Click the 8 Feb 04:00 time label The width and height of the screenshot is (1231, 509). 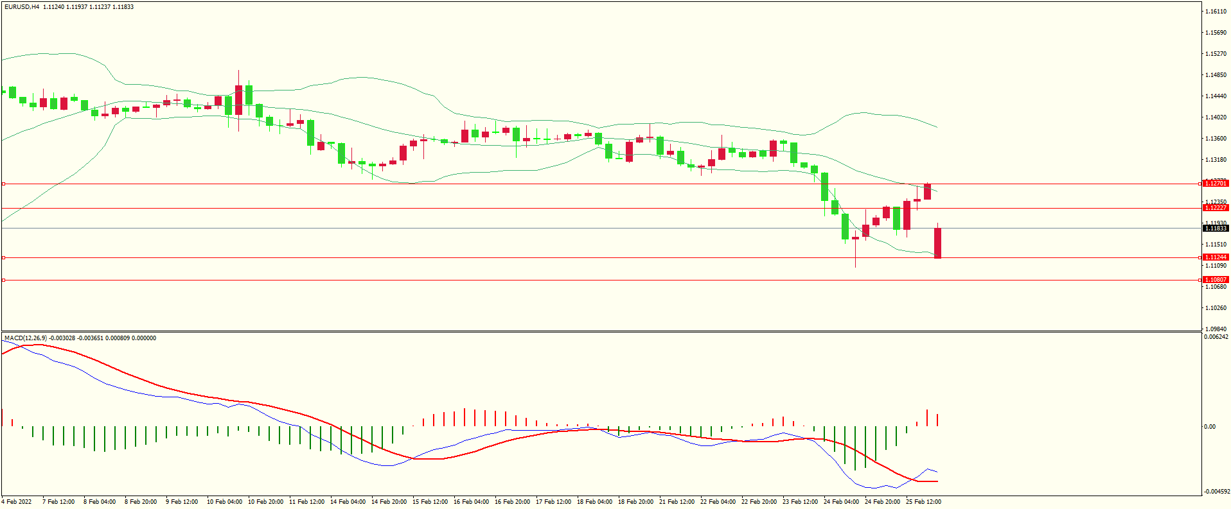(100, 502)
